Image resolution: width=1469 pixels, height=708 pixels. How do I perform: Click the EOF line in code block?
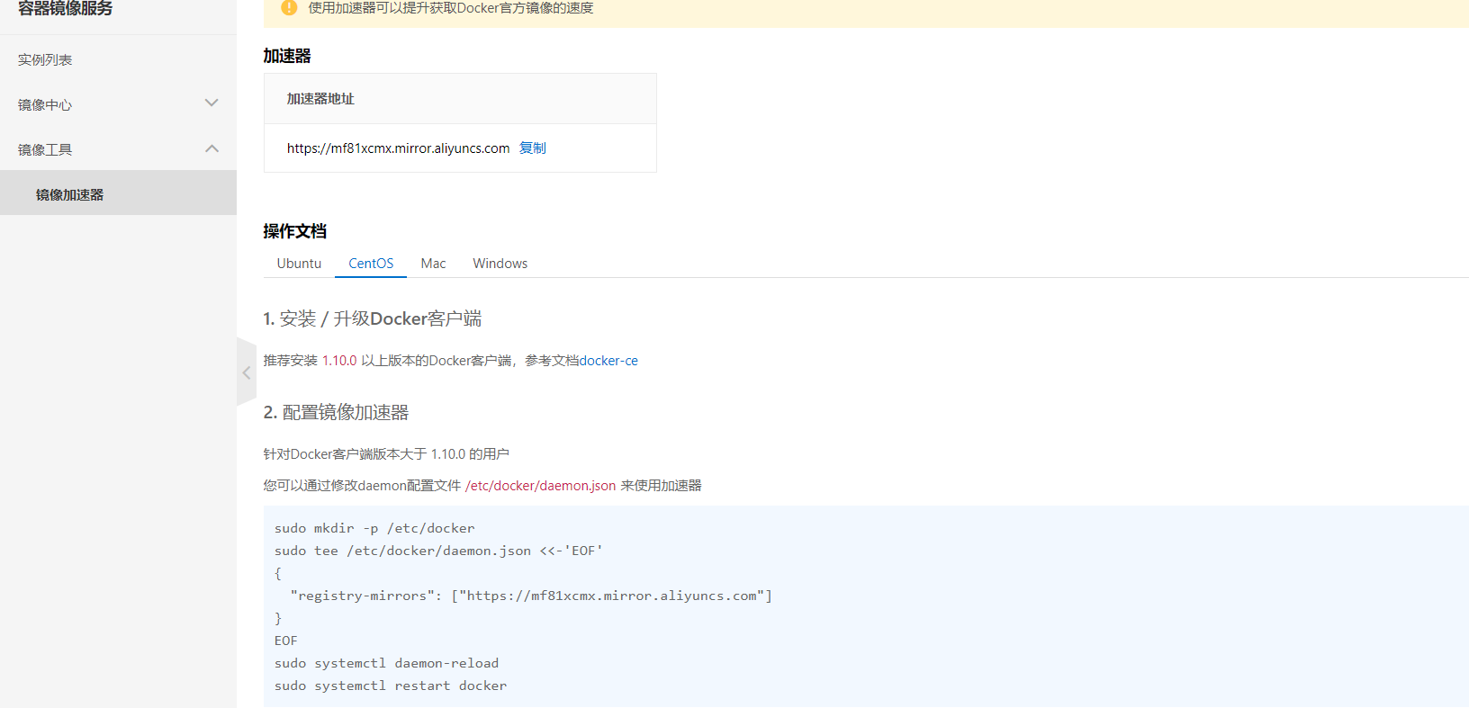tap(286, 641)
